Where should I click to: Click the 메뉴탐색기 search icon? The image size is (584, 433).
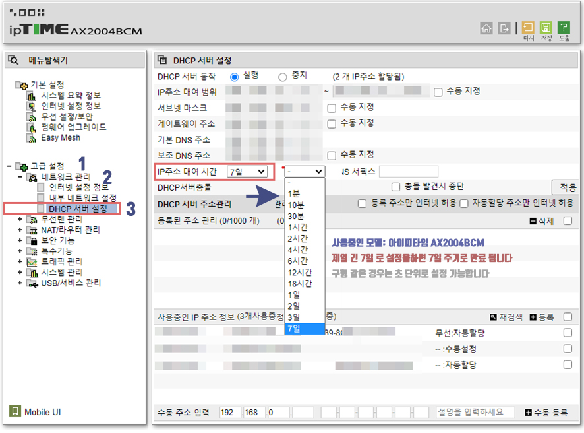tap(13, 60)
